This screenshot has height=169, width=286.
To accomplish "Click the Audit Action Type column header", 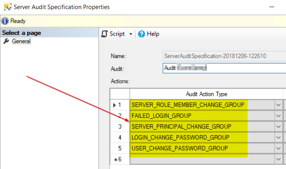I will [x=206, y=94].
